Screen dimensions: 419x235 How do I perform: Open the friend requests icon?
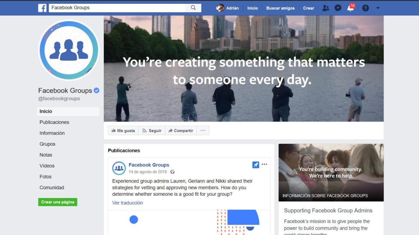point(325,8)
